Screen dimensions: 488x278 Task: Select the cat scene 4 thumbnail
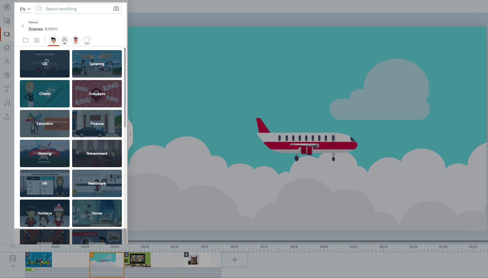(x=193, y=260)
